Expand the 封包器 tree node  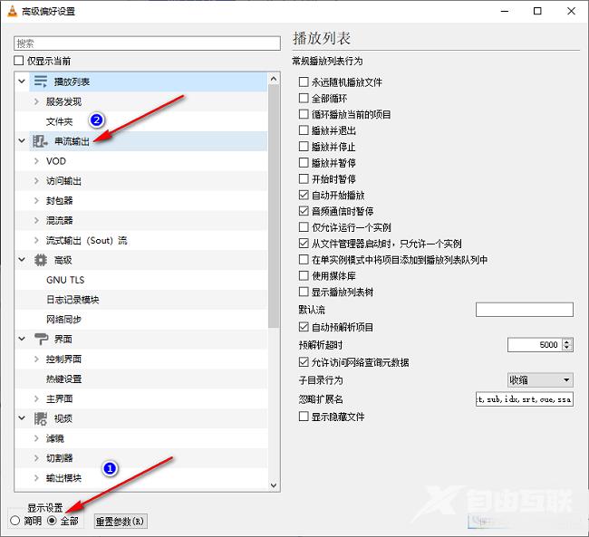(36, 200)
